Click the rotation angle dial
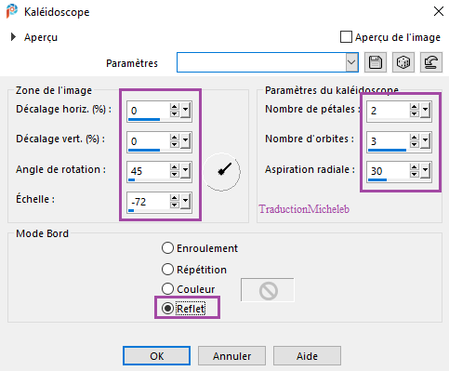The height and width of the screenshot is (371, 449). tap(221, 171)
